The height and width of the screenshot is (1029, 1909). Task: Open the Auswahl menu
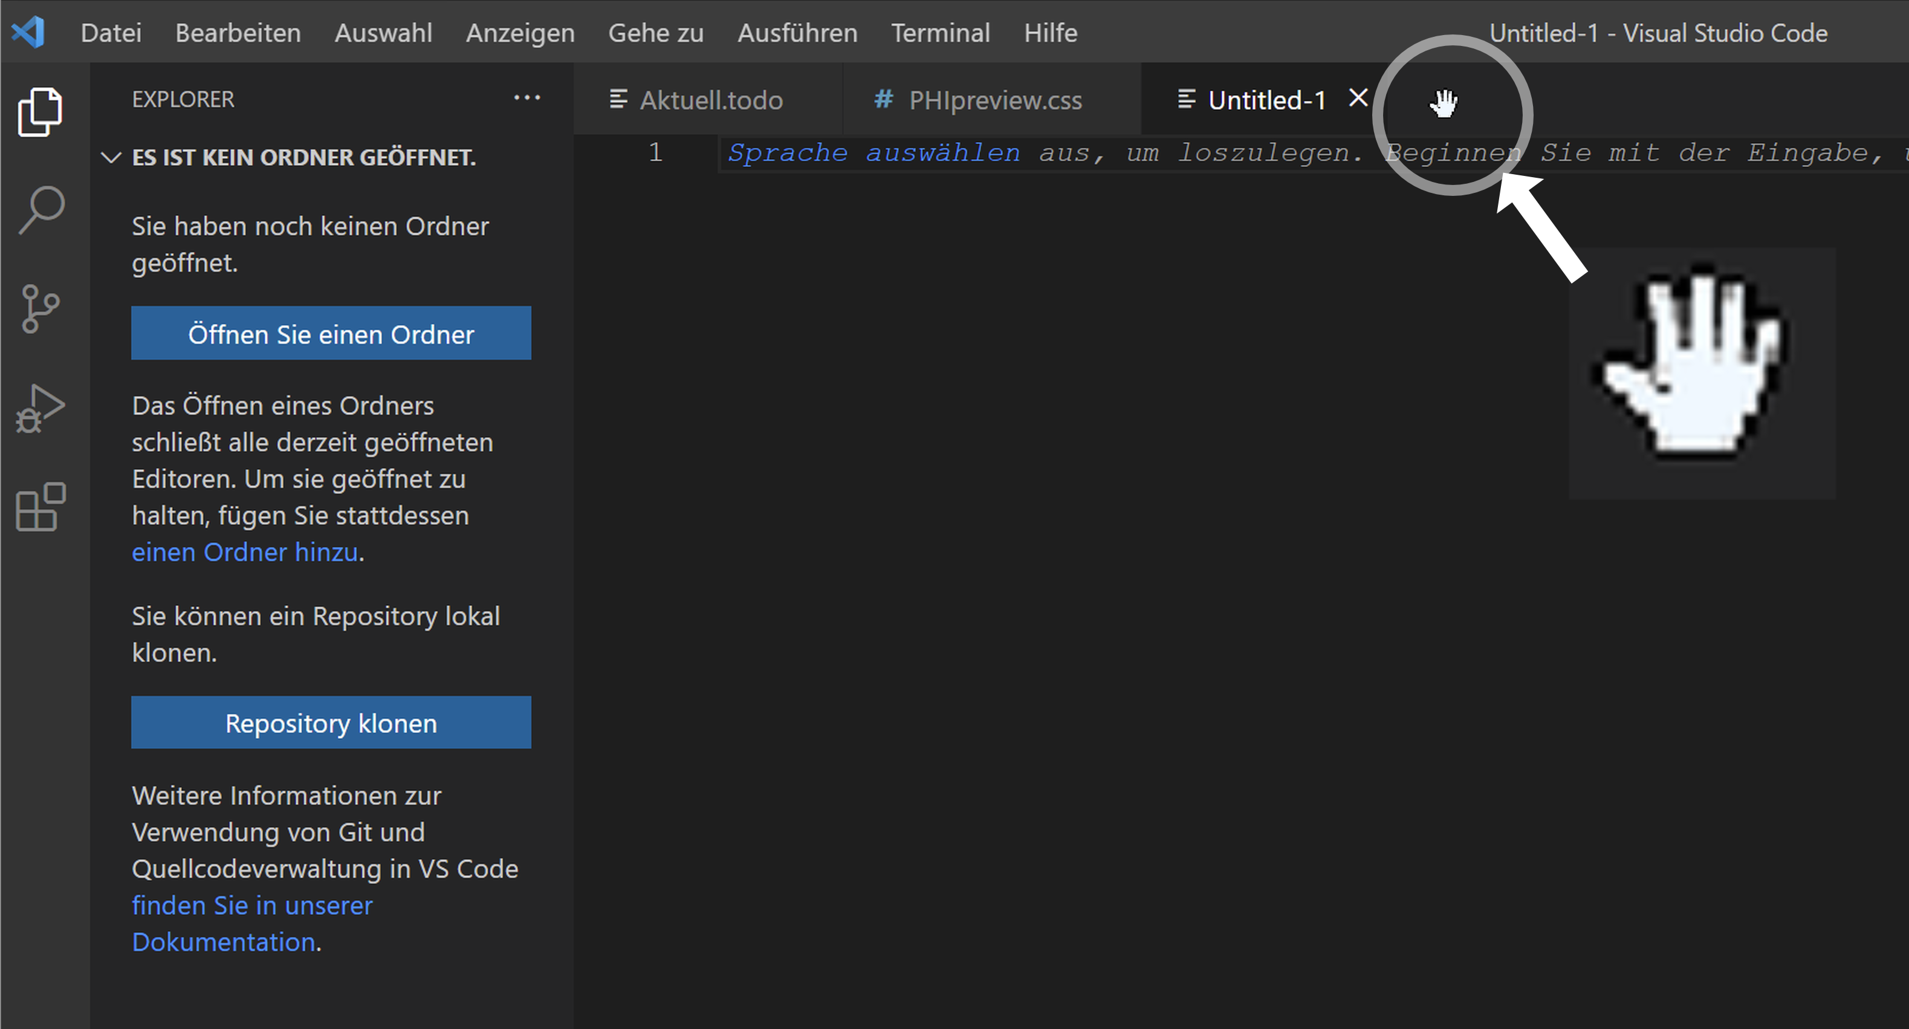click(383, 33)
